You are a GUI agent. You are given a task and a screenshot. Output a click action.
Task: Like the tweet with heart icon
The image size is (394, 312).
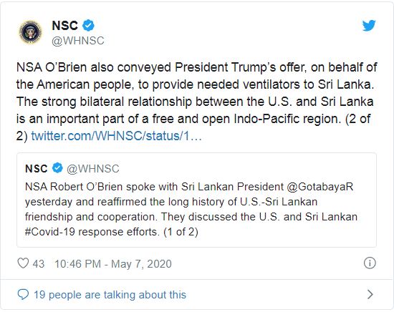point(23,263)
